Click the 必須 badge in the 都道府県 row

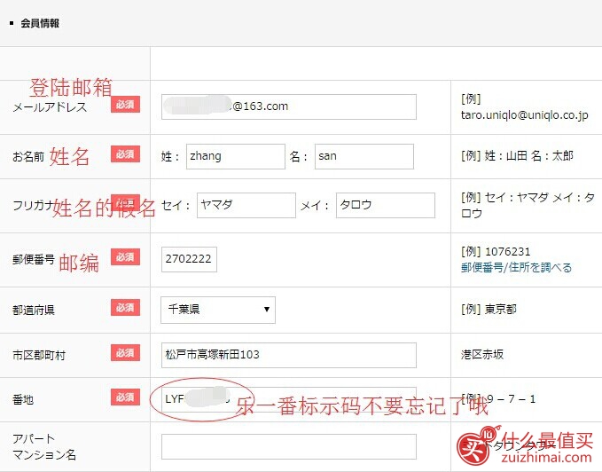[x=125, y=308]
